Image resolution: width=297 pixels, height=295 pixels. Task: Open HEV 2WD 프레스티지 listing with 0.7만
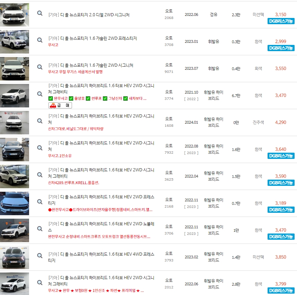click(101, 200)
